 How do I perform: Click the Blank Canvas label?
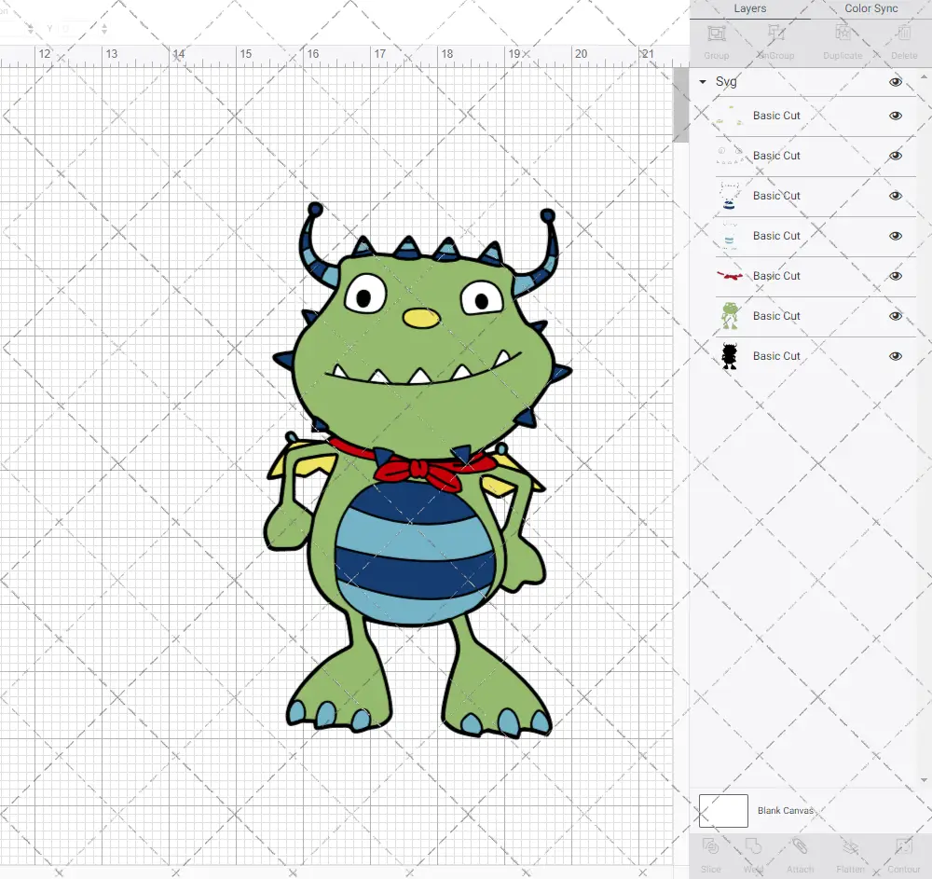click(785, 811)
